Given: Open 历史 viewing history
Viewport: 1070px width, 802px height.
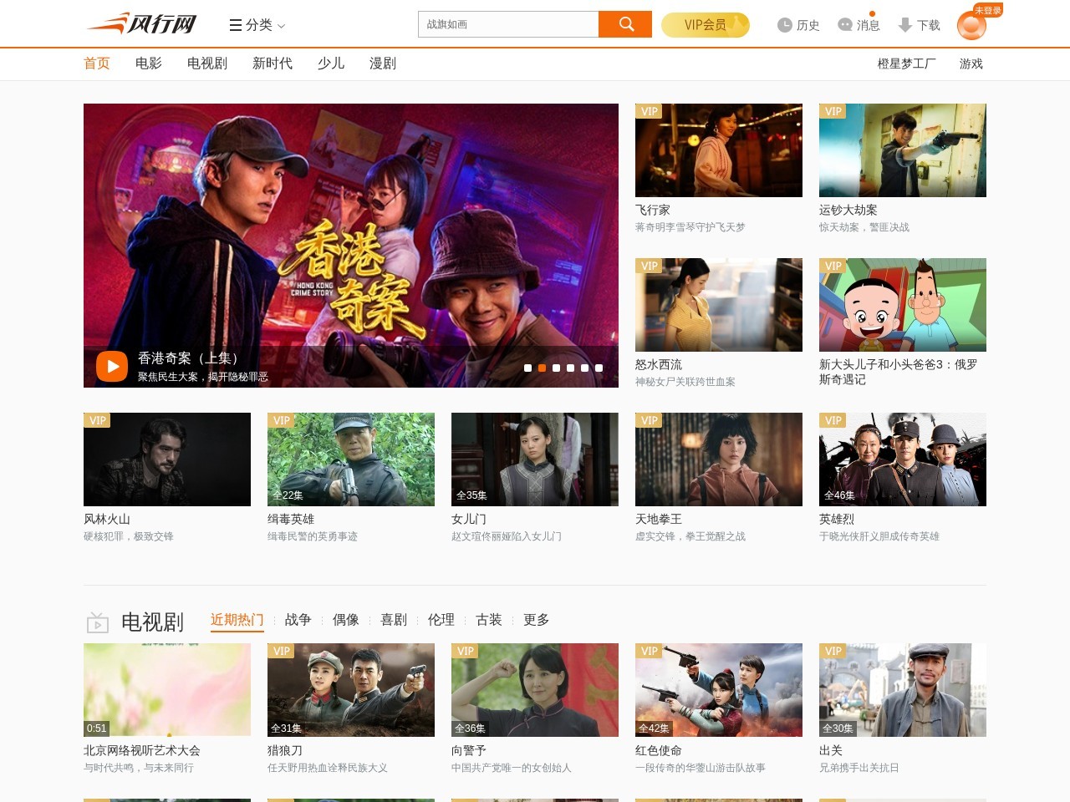Looking at the screenshot, I should pos(798,25).
